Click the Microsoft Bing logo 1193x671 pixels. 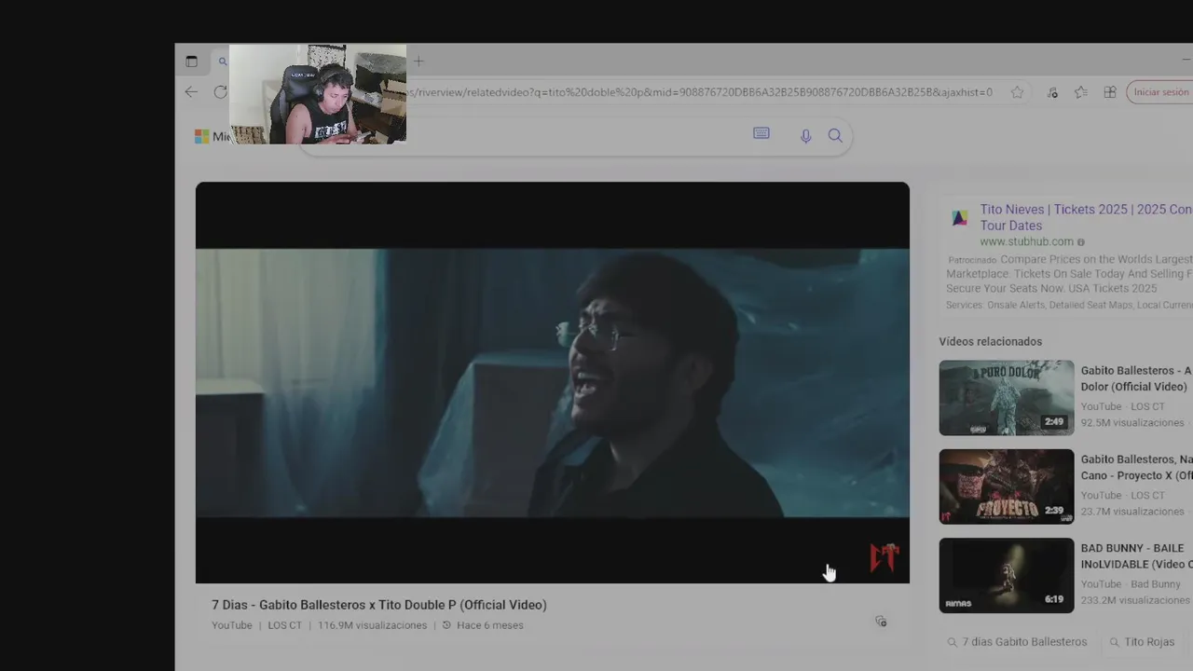pyautogui.click(x=212, y=136)
